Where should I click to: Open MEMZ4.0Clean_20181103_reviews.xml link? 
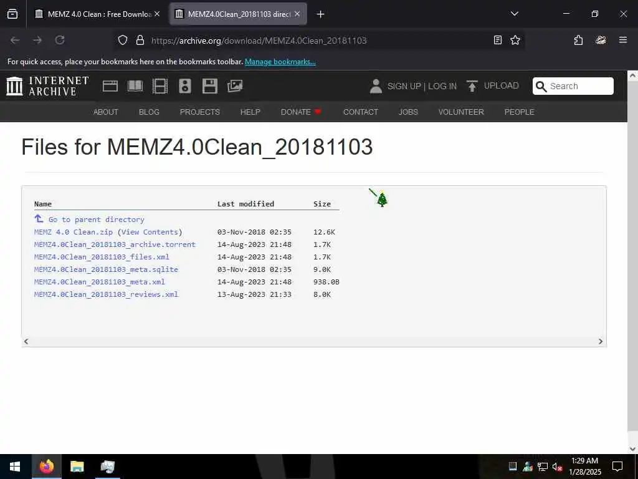coord(106,294)
